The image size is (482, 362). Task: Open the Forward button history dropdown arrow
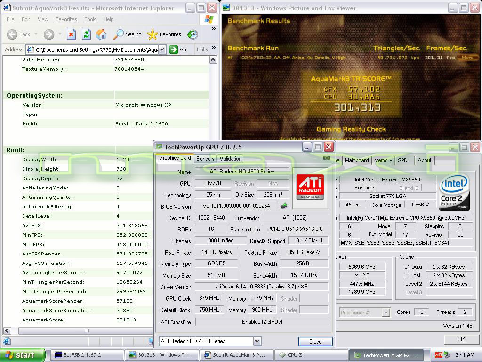[x=60, y=34]
